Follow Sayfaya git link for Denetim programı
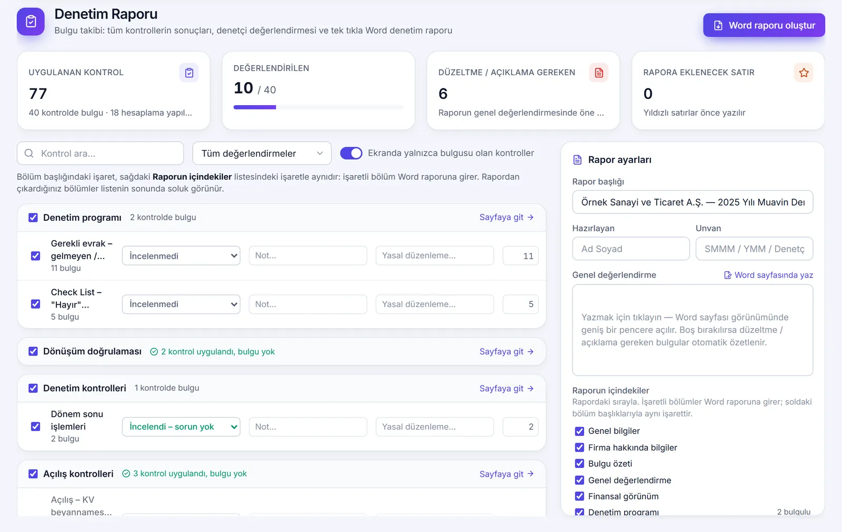 pyautogui.click(x=507, y=217)
